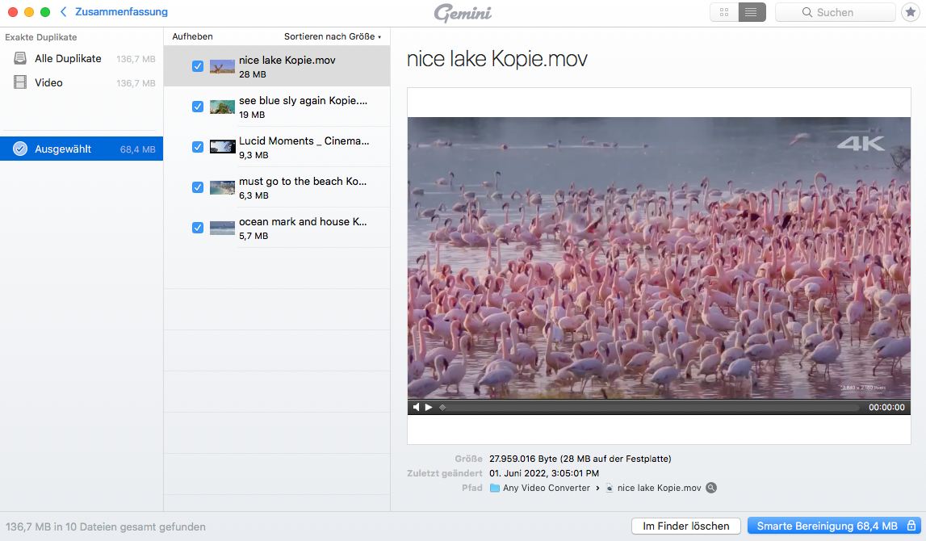
Task: Switch to grid view icon
Action: 724,13
